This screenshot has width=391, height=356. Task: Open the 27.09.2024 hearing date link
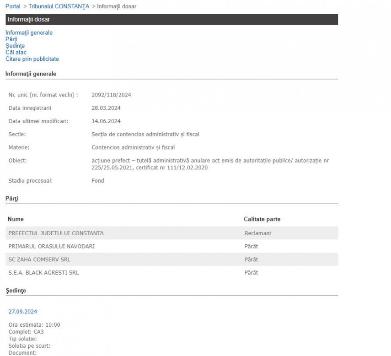point(23,312)
